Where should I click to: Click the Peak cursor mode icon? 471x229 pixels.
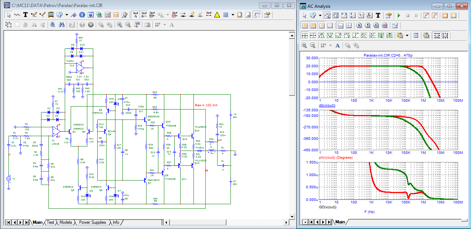coord(322,36)
